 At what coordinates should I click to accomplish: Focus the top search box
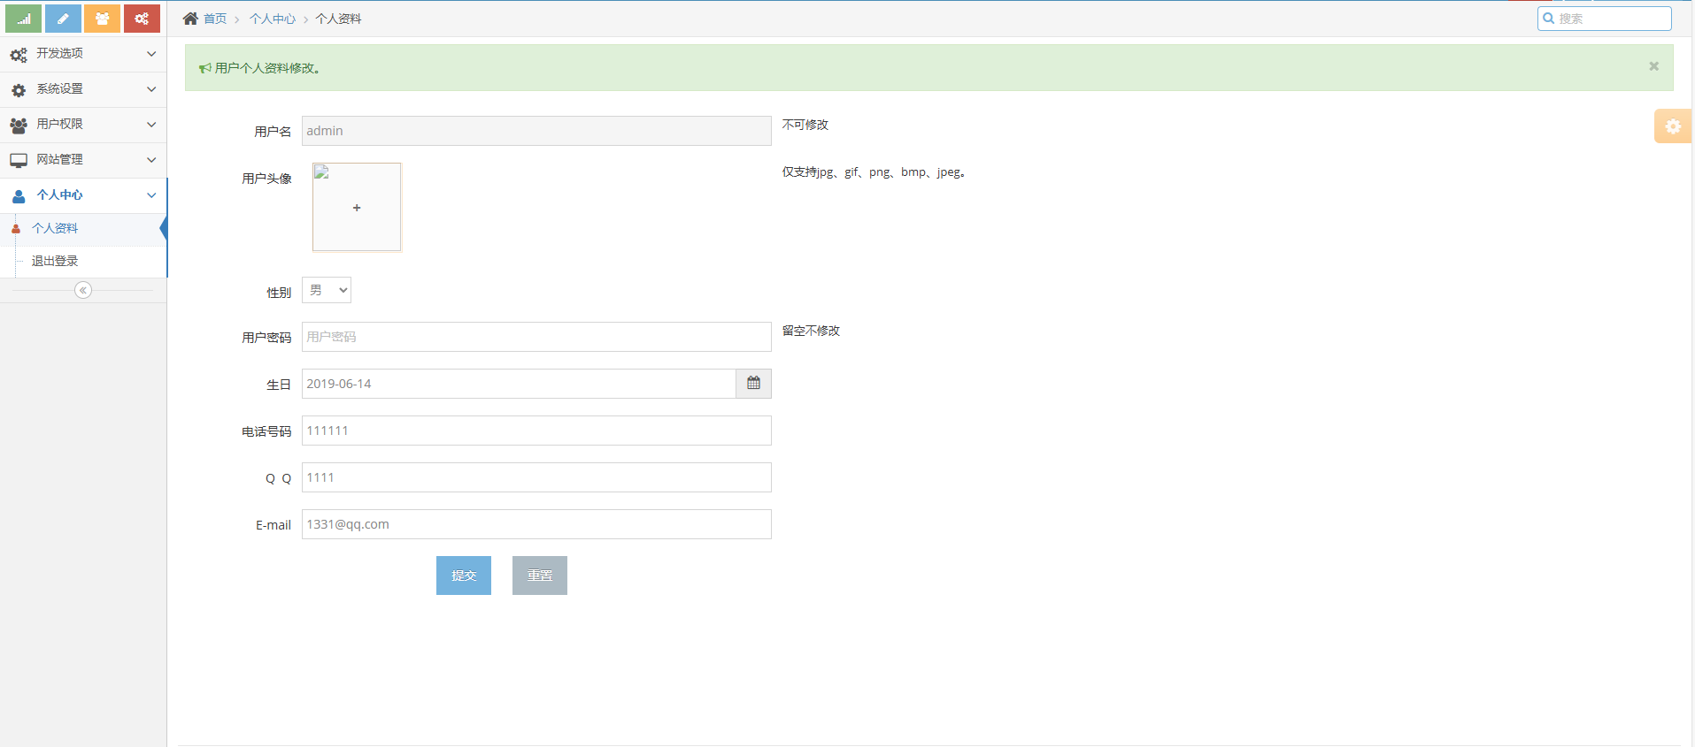pyautogui.click(x=1605, y=18)
